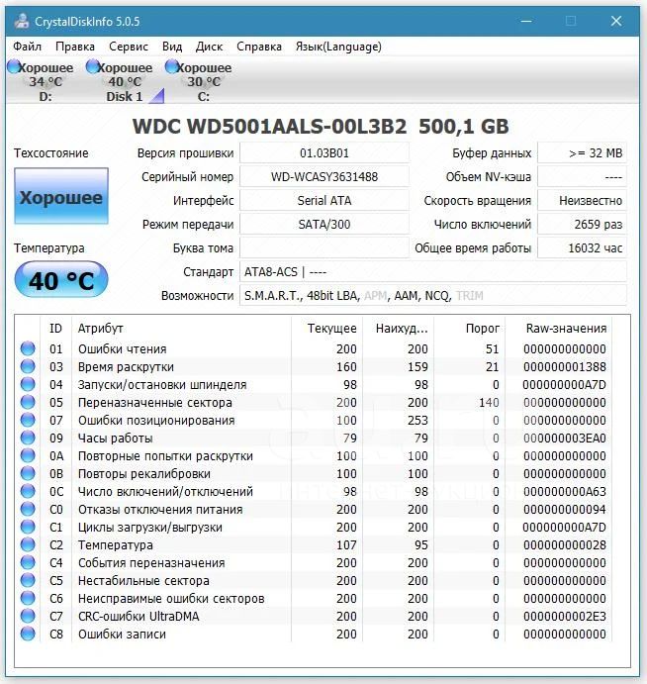
Task: Click raw value 000000003EA0
Action: point(565,438)
